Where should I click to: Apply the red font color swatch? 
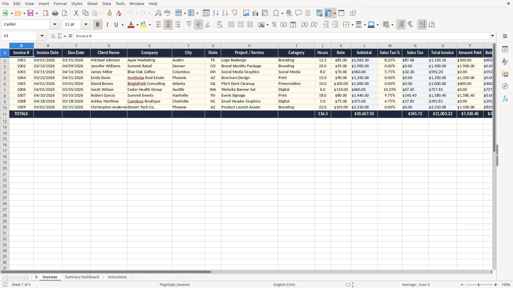tap(131, 25)
